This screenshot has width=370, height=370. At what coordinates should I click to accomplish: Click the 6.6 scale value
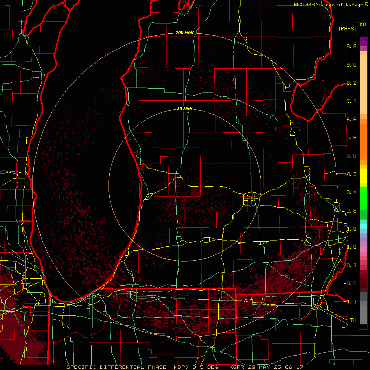point(351,119)
